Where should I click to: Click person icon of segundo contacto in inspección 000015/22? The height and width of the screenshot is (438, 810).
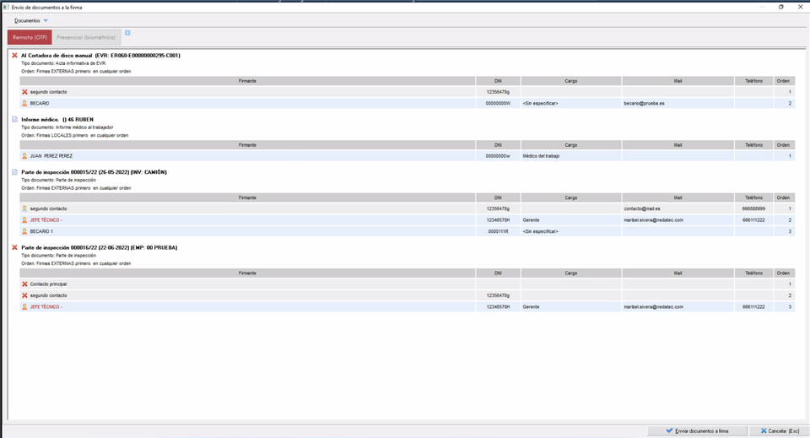click(24, 208)
